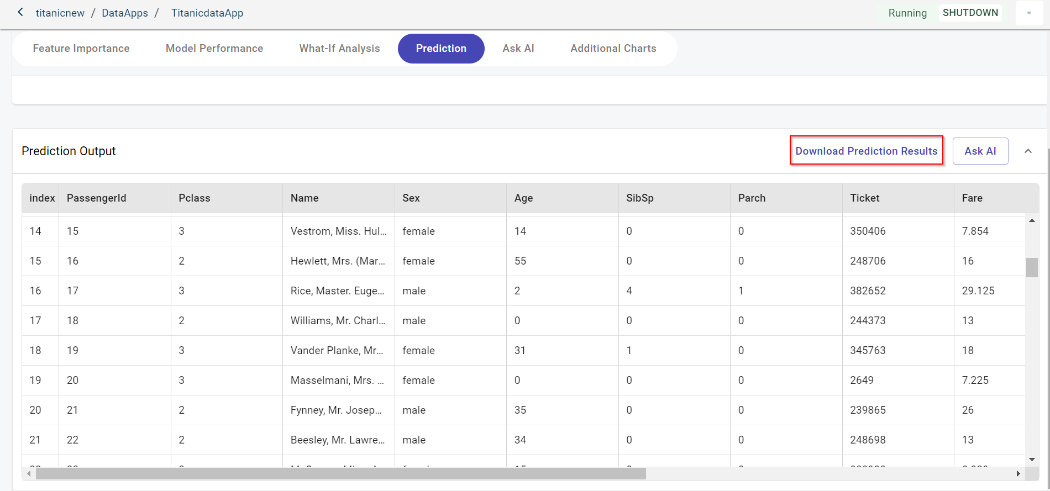The height and width of the screenshot is (491, 1050).
Task: Go to What-If Analysis tab
Action: click(339, 49)
